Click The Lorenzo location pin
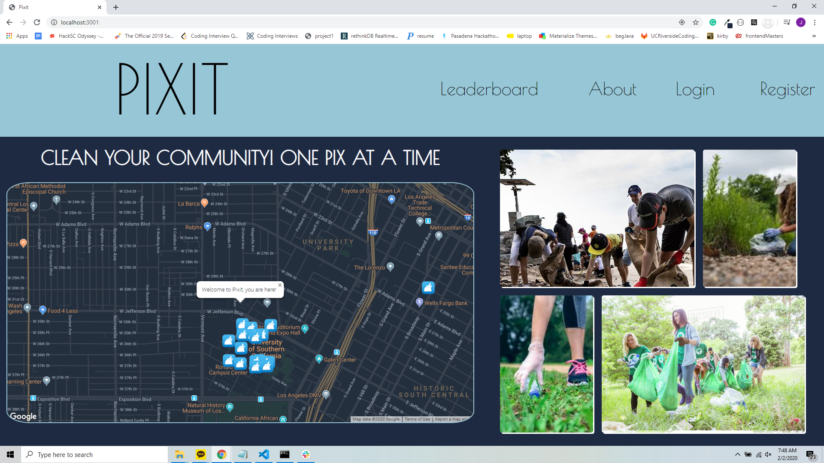The width and height of the screenshot is (824, 463). click(390, 266)
